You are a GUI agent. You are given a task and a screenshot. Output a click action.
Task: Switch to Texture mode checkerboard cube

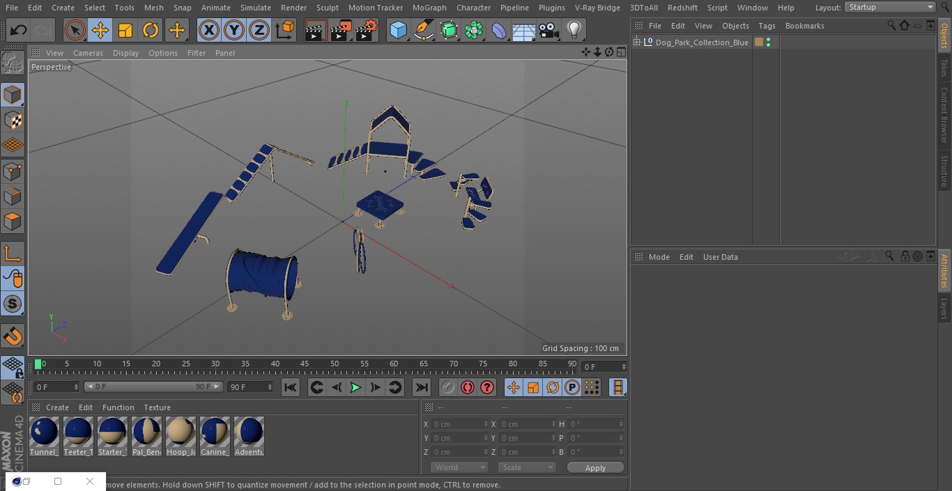point(13,120)
